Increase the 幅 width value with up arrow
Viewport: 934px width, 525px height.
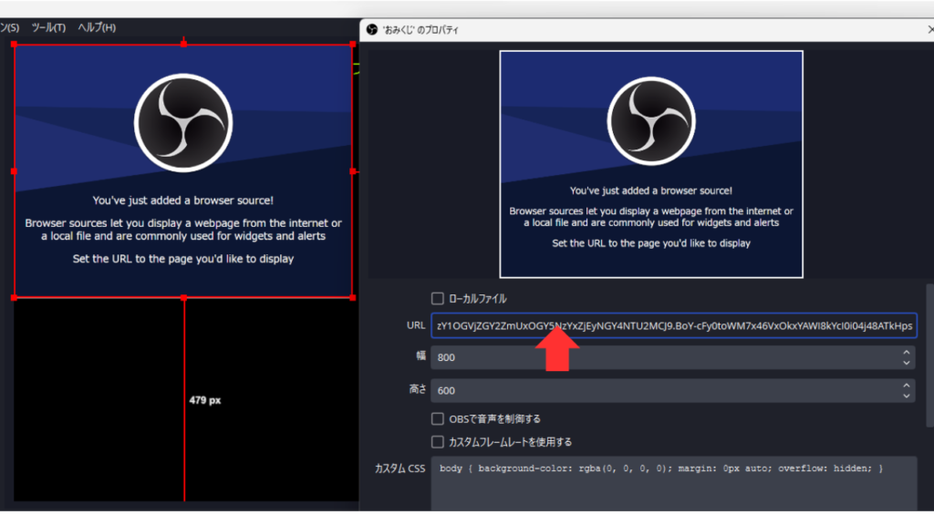906,352
